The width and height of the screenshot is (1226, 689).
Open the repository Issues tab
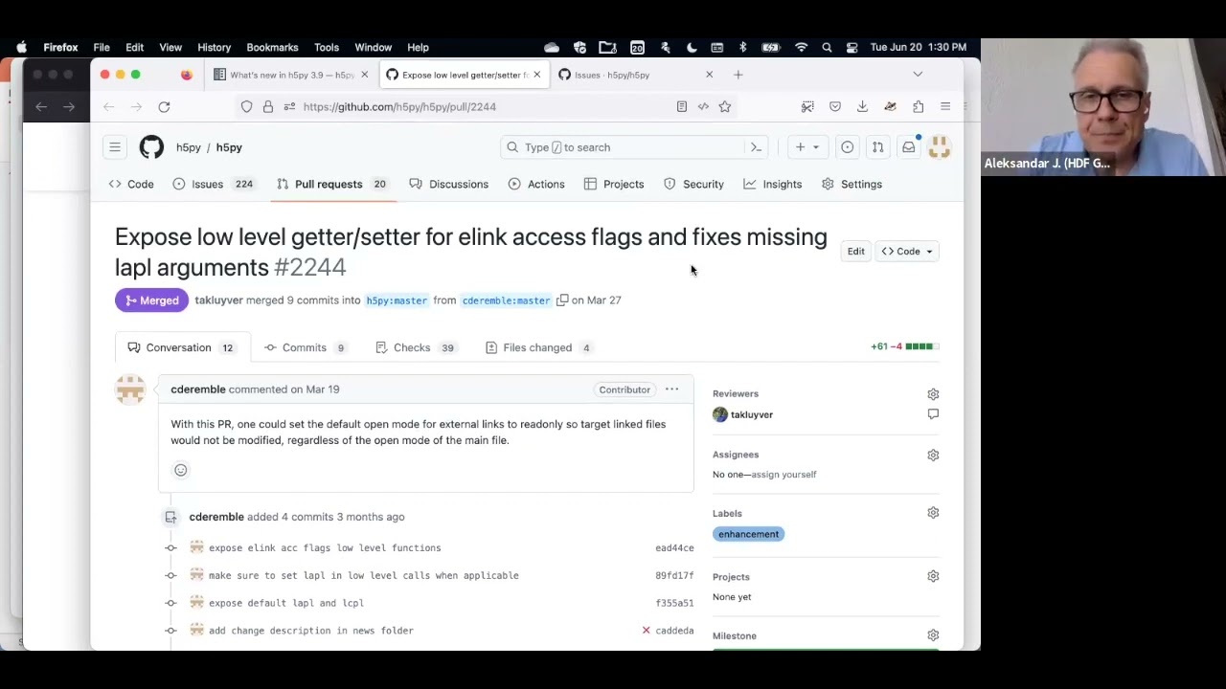coord(213,184)
